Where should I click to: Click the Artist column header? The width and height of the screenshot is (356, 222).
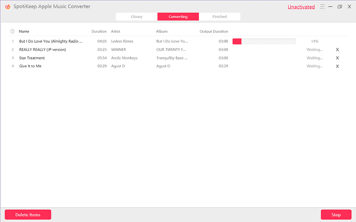point(115,31)
